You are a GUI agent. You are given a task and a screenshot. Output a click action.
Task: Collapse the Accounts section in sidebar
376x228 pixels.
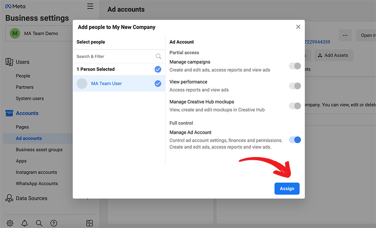click(x=27, y=113)
